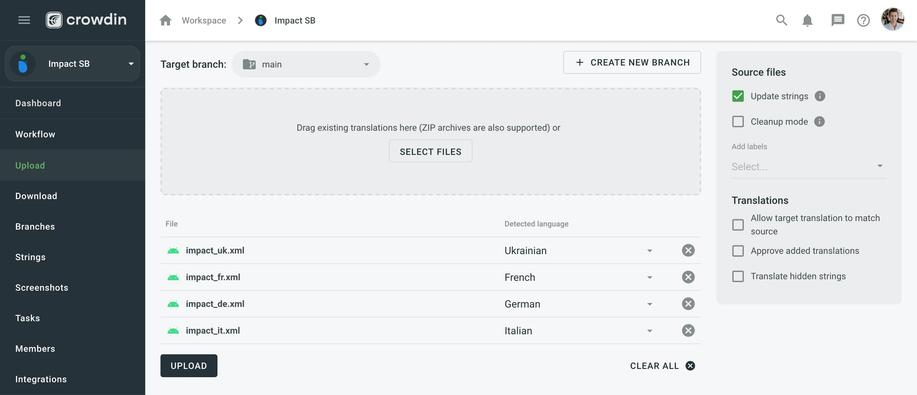Open the hamburger menu in the sidebar
The height and width of the screenshot is (395, 917).
24,20
